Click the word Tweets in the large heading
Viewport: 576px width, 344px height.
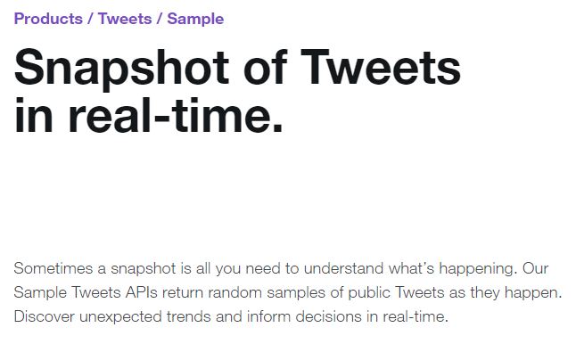pyautogui.click(x=381, y=67)
